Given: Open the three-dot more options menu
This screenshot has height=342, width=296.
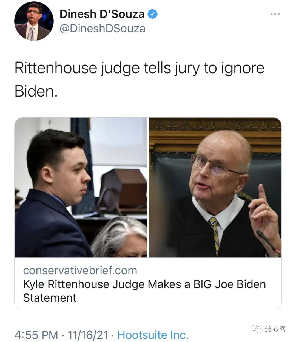Looking at the screenshot, I should [x=275, y=14].
